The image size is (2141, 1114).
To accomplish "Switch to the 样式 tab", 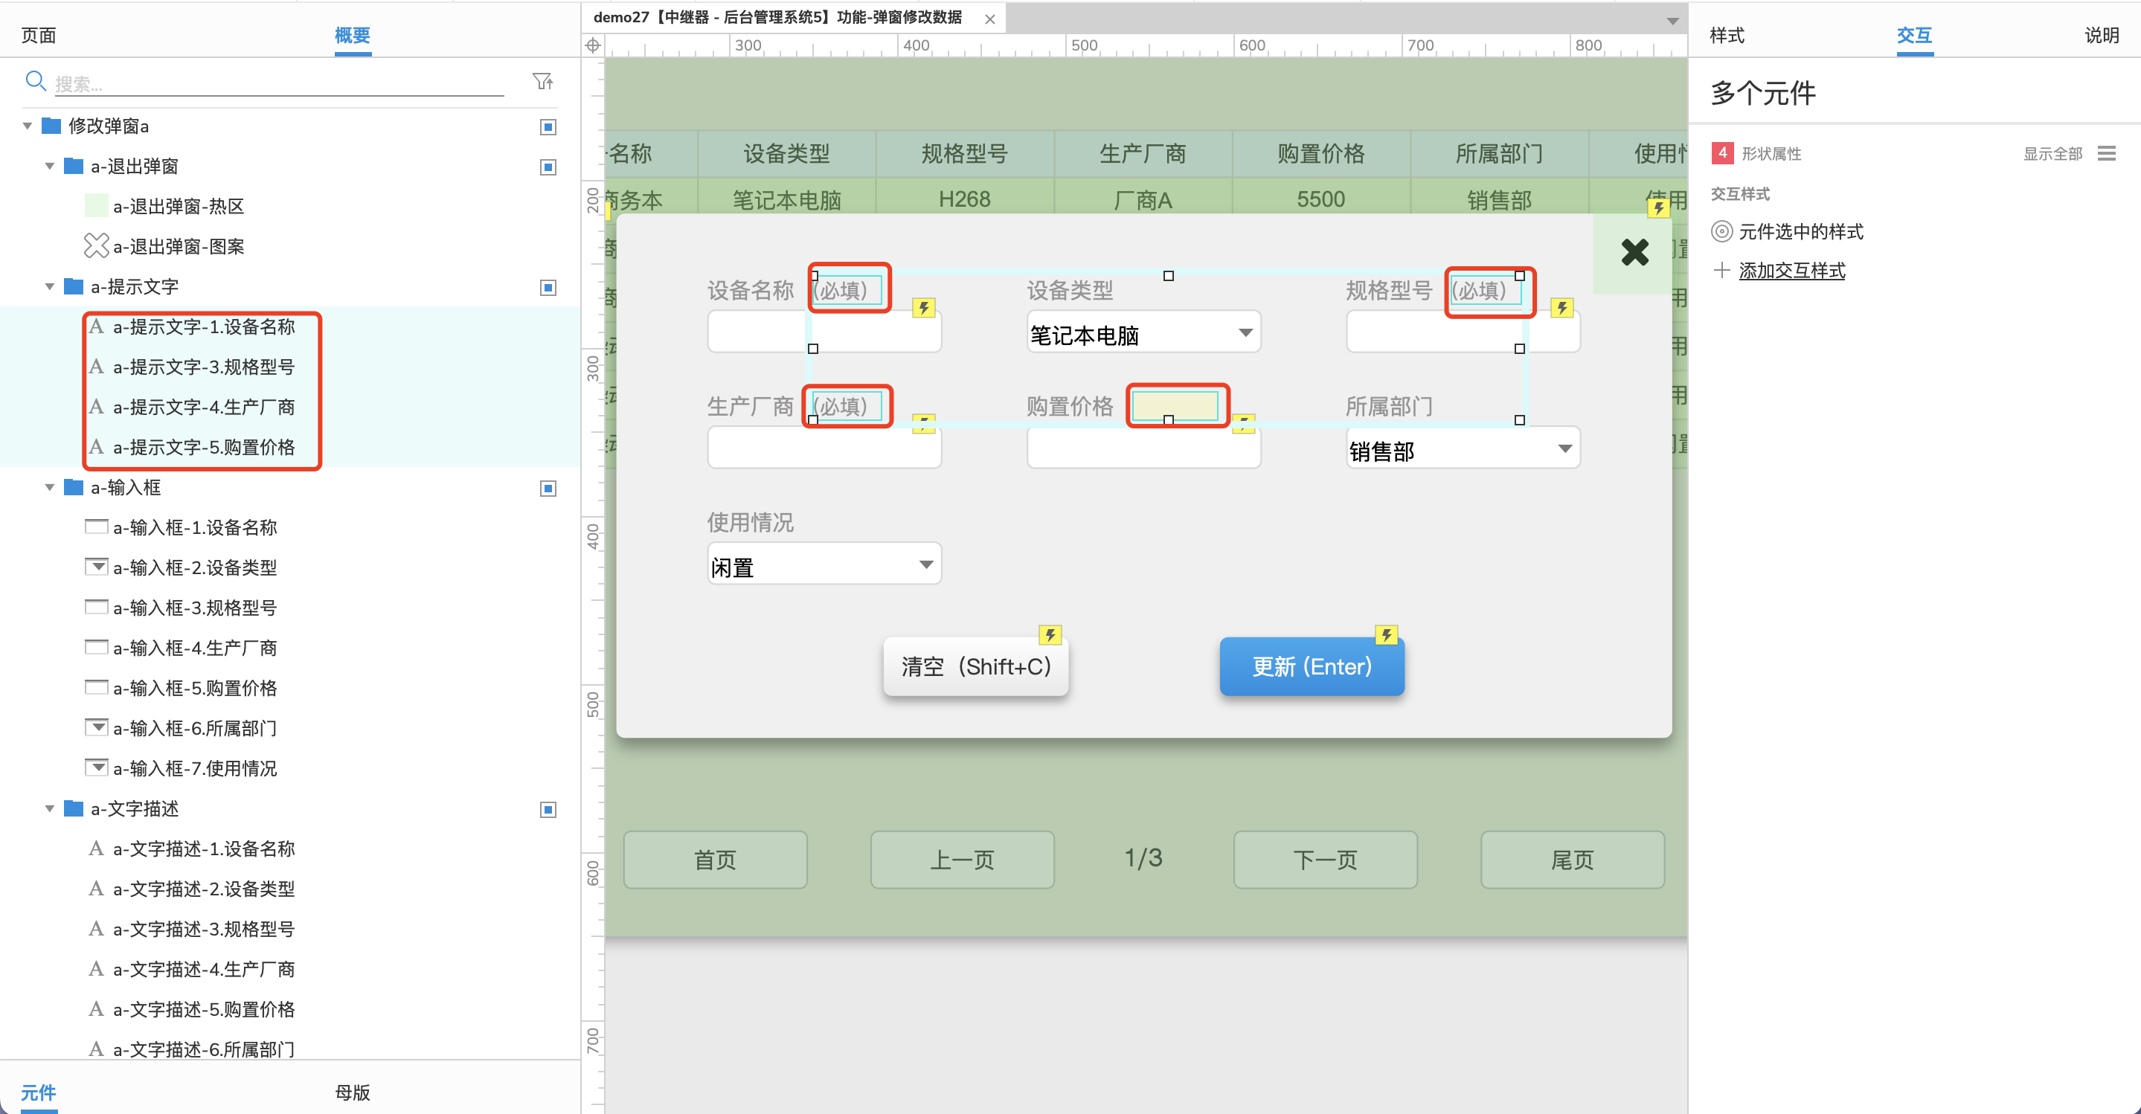I will point(1727,35).
